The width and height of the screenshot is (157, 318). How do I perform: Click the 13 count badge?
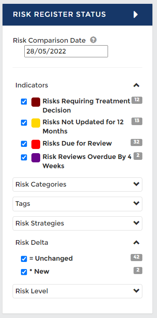pyautogui.click(x=137, y=121)
